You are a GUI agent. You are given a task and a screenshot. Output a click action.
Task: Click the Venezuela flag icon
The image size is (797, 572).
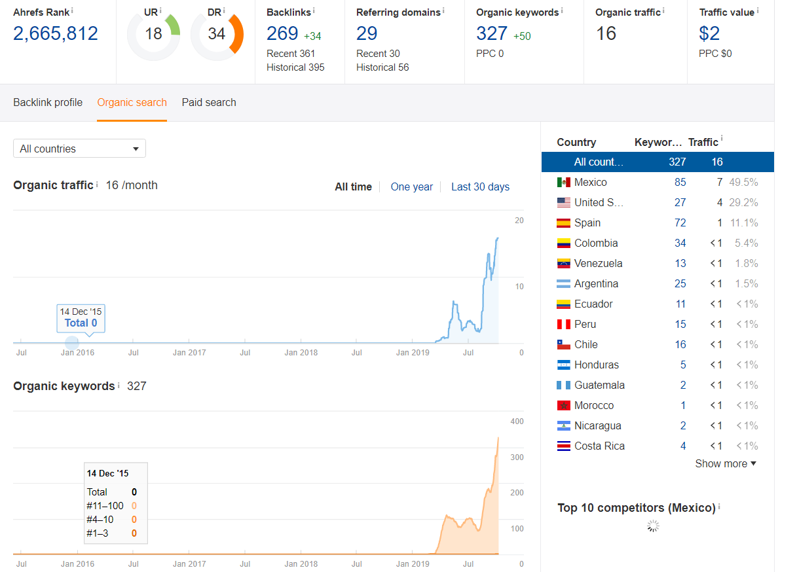(x=563, y=263)
